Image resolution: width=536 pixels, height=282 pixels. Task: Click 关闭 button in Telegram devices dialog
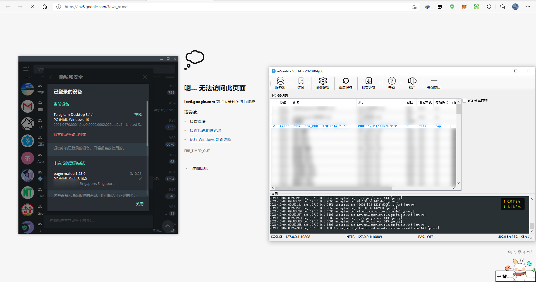(139, 204)
